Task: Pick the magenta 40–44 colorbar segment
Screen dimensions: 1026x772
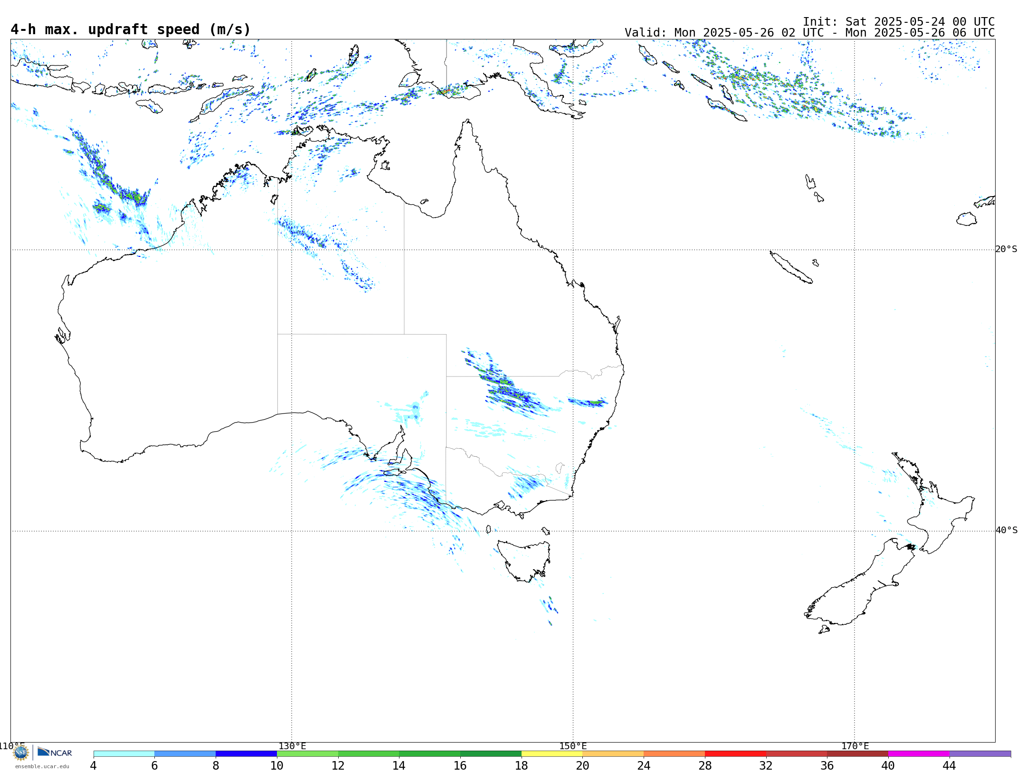Action: (x=919, y=754)
